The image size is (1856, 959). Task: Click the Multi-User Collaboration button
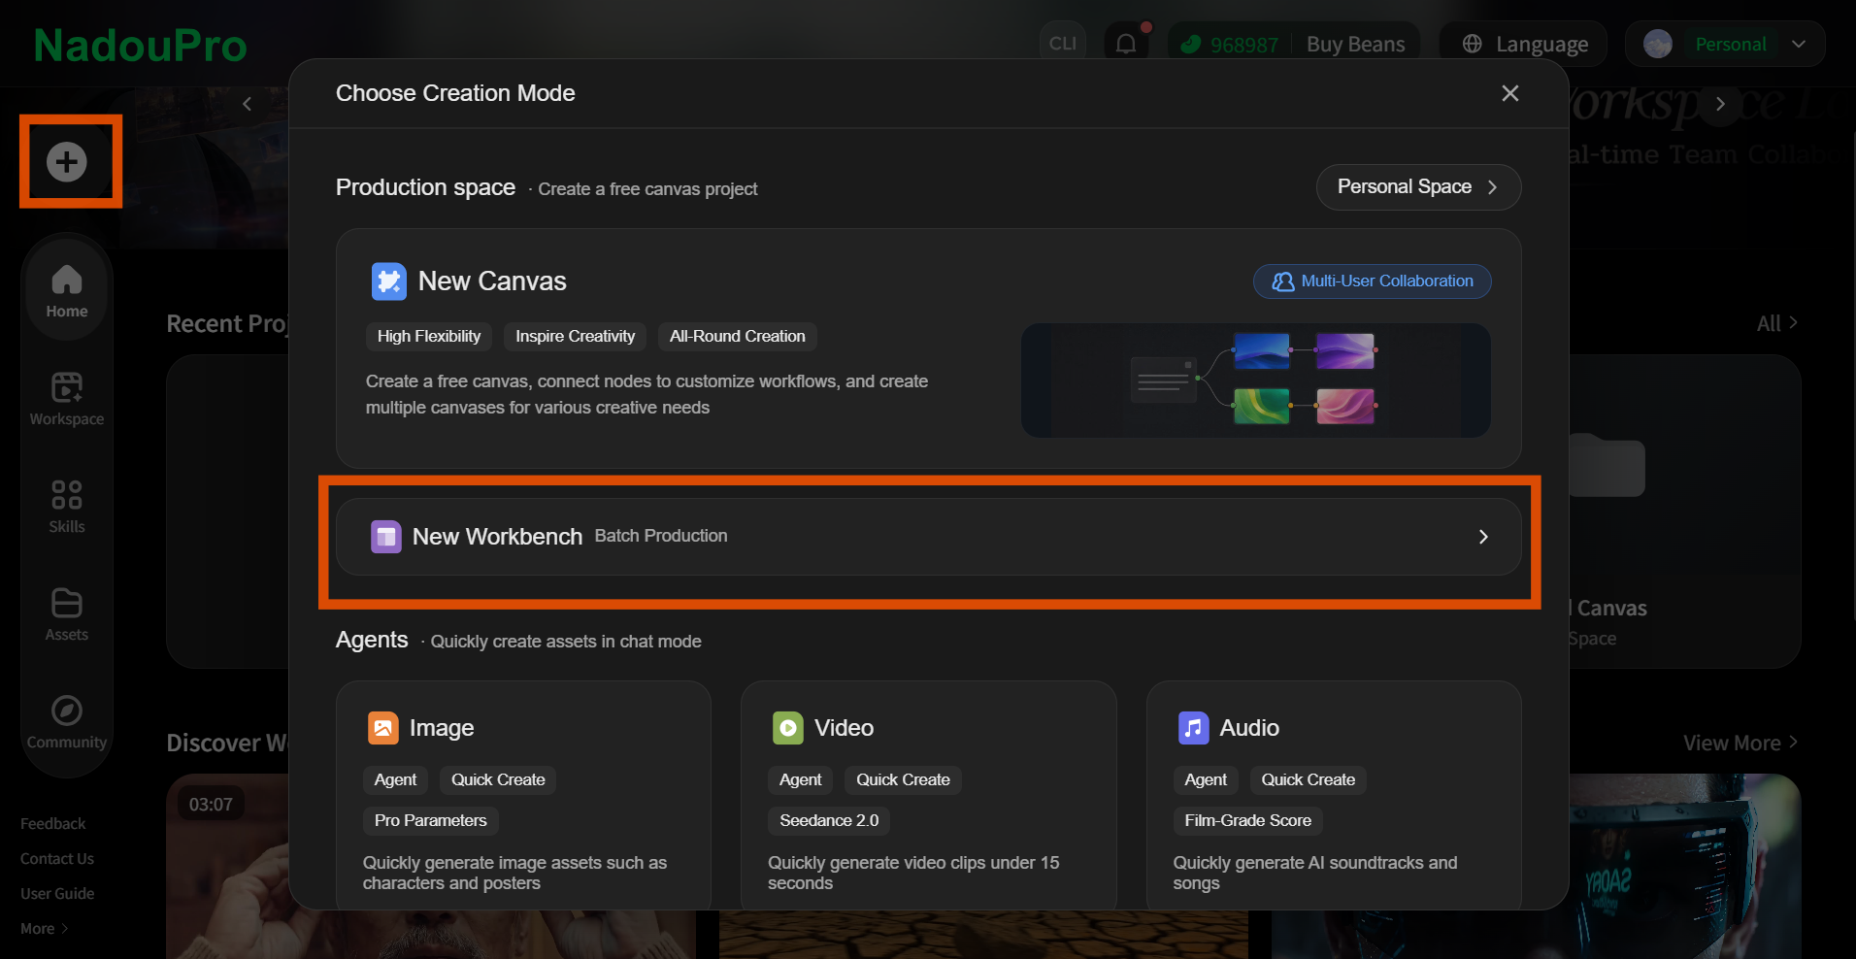1373,281
